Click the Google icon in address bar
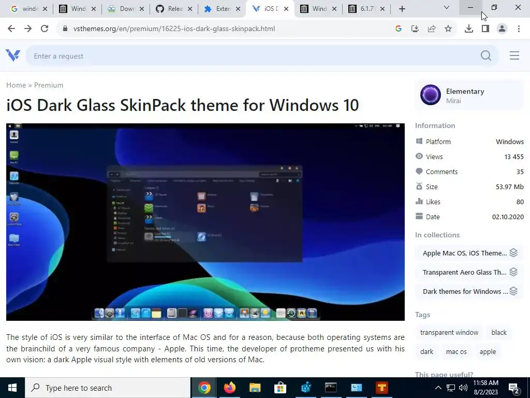This screenshot has height=398, width=530. 398,29
